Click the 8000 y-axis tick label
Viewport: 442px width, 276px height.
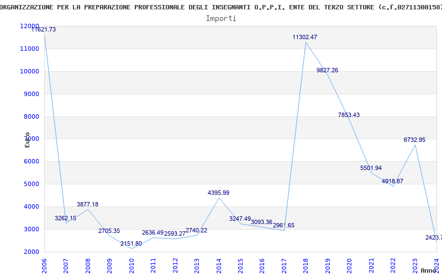31,116
